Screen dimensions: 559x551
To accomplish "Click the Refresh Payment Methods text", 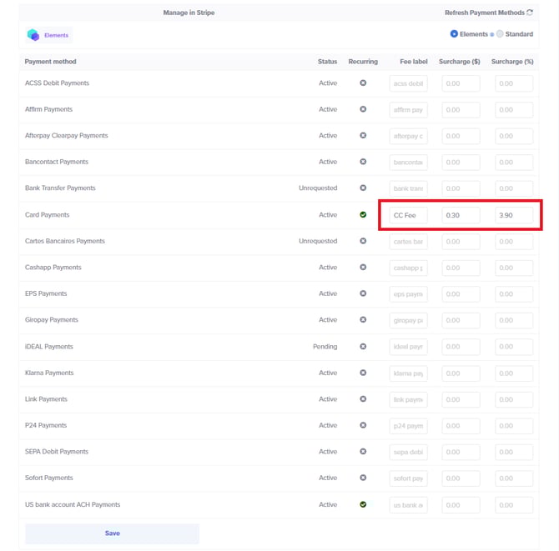I will [484, 13].
